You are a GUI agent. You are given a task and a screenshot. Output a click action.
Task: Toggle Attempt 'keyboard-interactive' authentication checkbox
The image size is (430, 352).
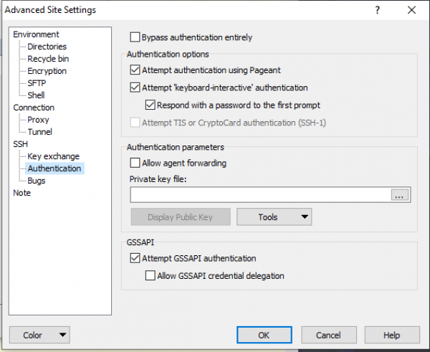click(135, 88)
